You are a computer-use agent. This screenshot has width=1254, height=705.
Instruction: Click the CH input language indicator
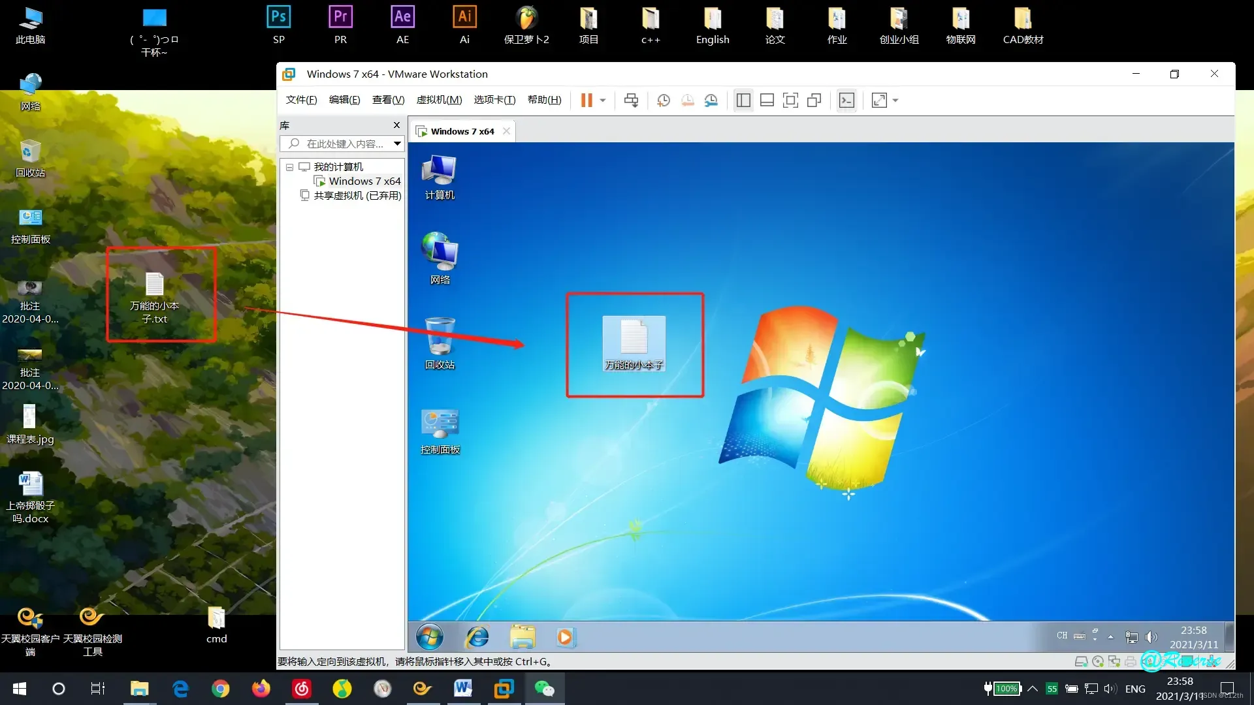[x=1062, y=636]
